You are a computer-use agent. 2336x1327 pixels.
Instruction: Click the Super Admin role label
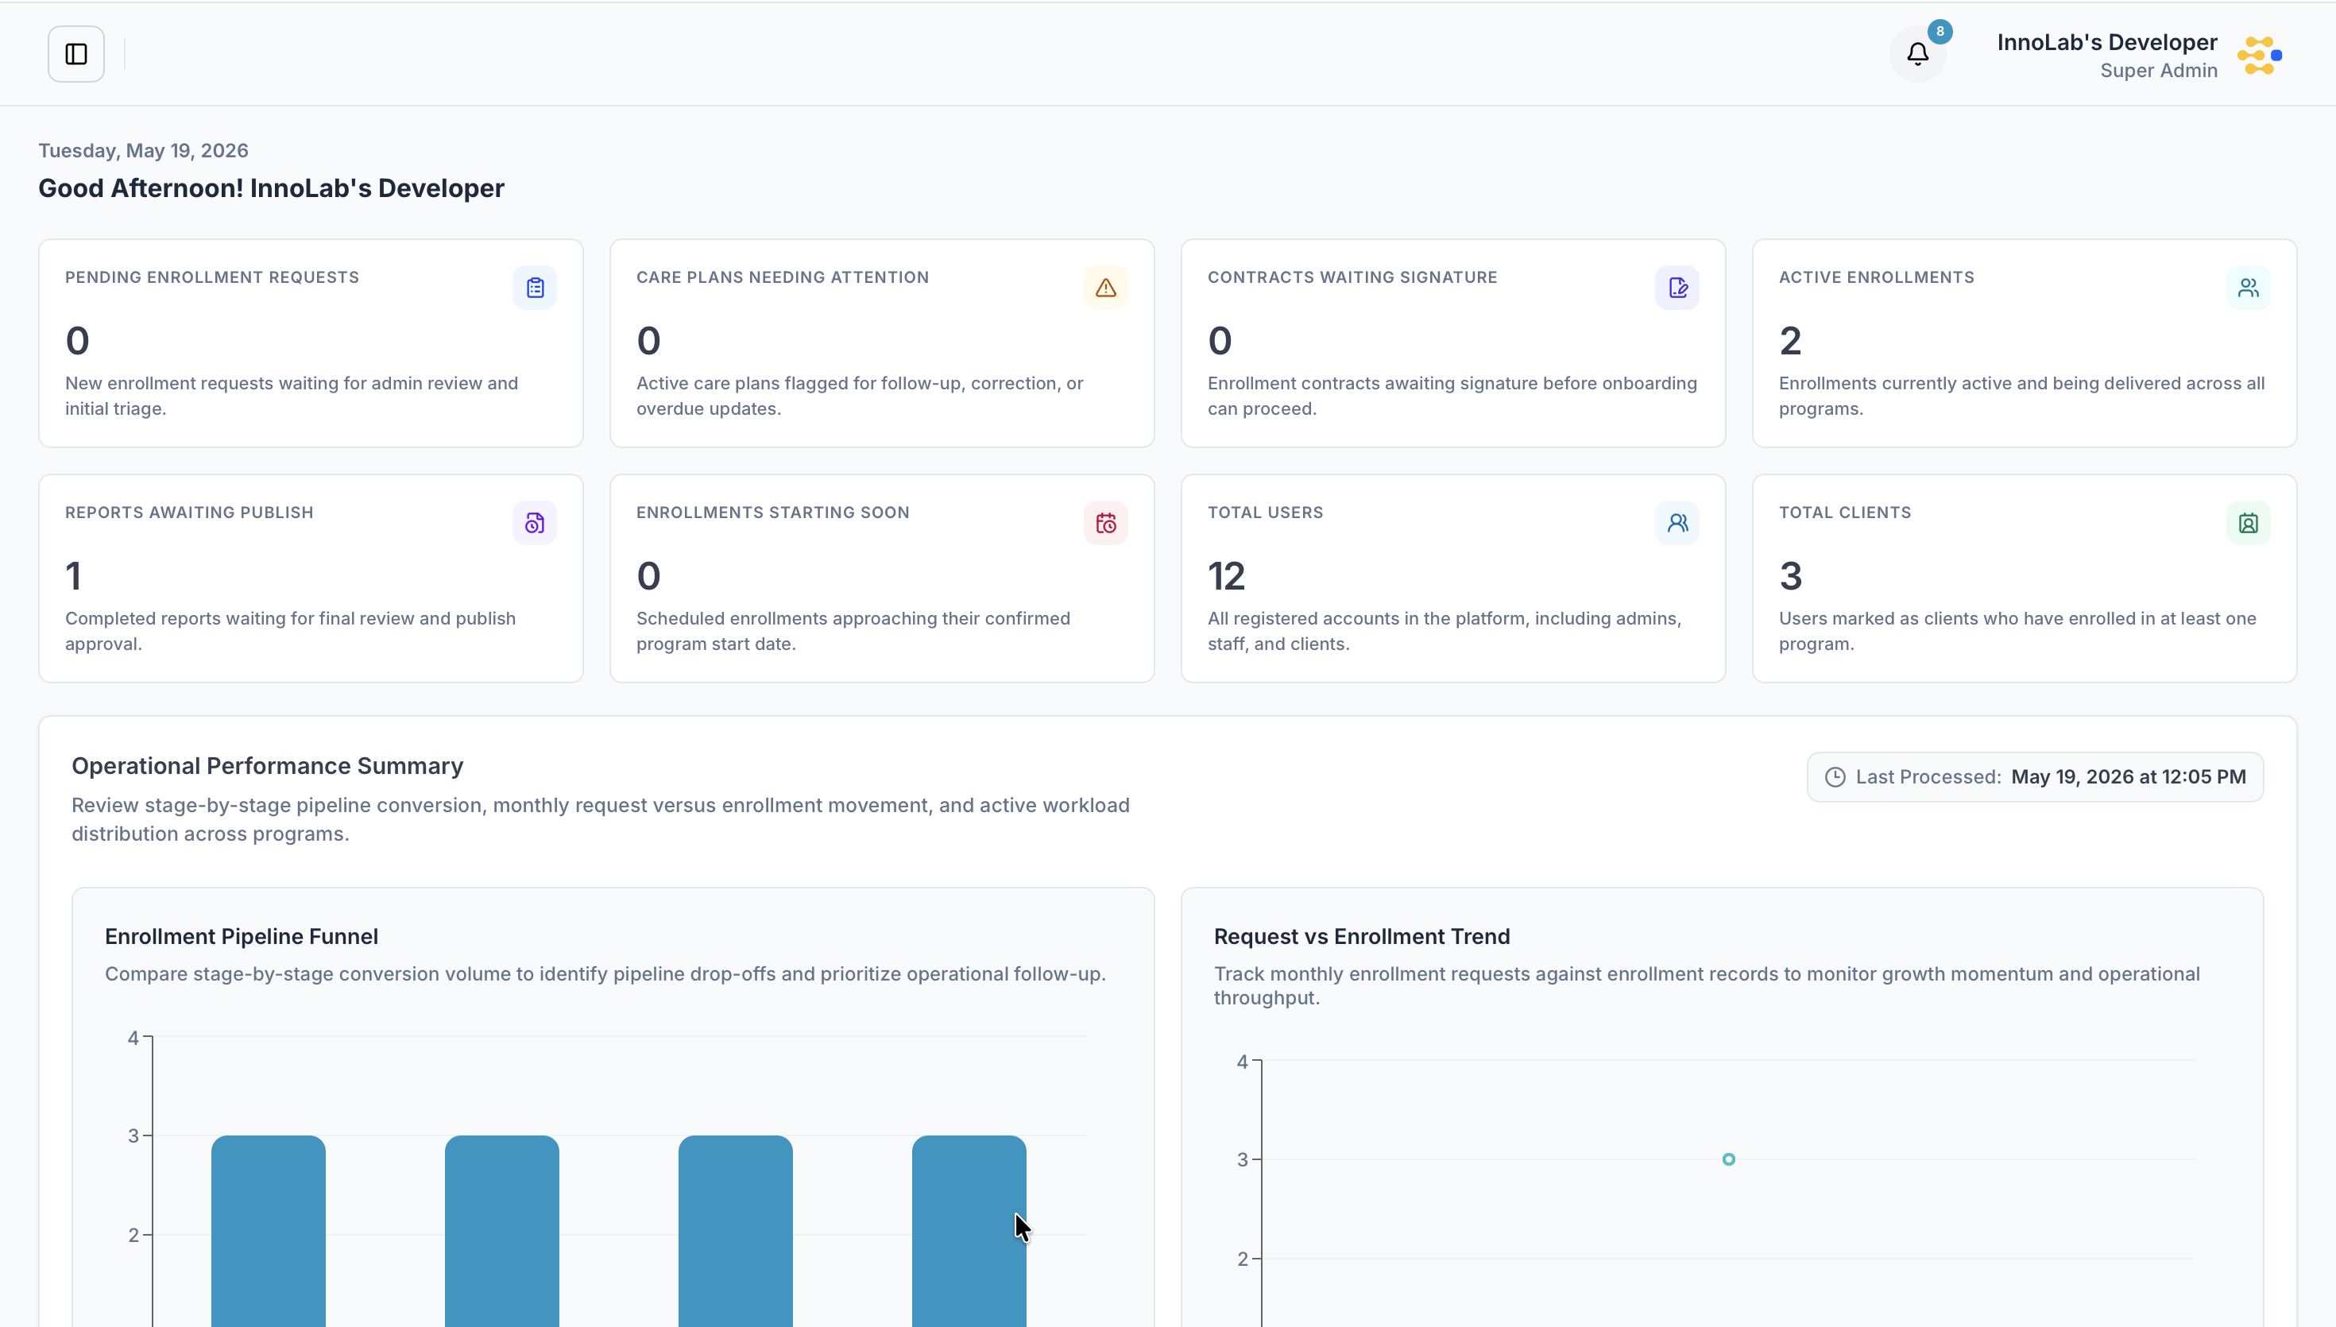pyautogui.click(x=2158, y=70)
